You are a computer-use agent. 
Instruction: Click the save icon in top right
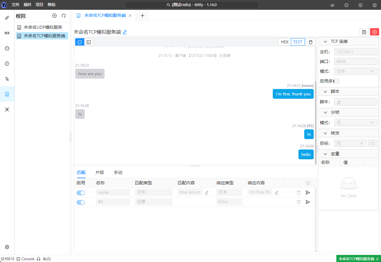coord(364,32)
